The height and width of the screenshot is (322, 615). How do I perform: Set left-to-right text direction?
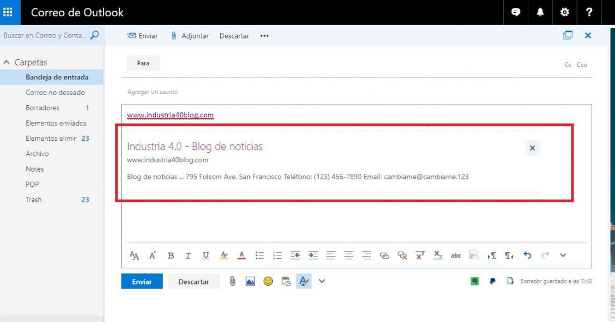click(x=491, y=255)
